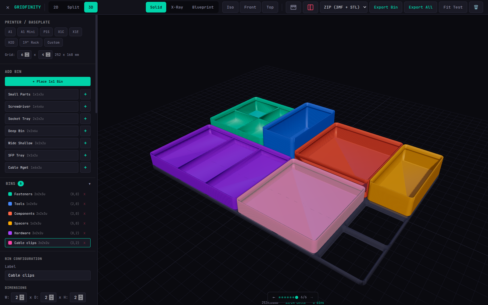
Task: Click the trash can icon to clear bins
Action: click(x=476, y=7)
